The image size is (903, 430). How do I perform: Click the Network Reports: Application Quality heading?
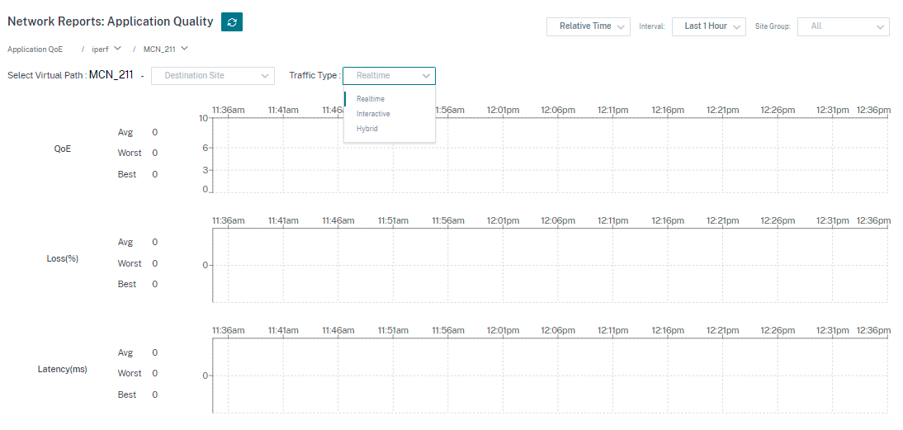coord(110,22)
